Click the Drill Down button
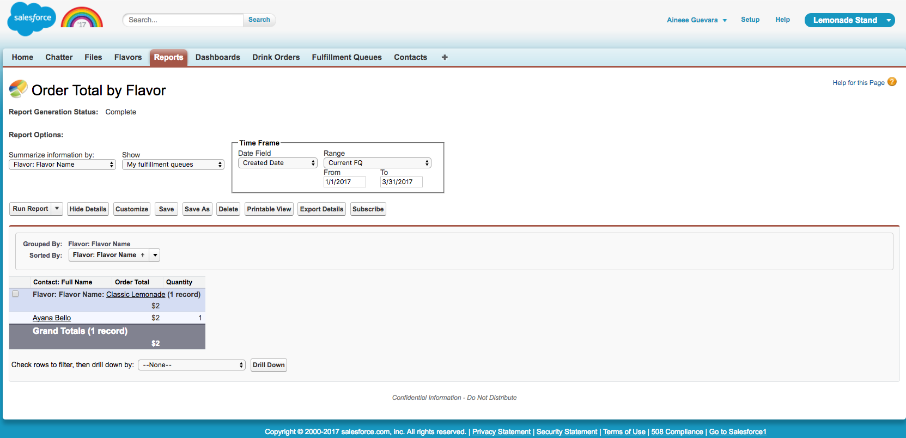This screenshot has width=906, height=438. tap(269, 365)
